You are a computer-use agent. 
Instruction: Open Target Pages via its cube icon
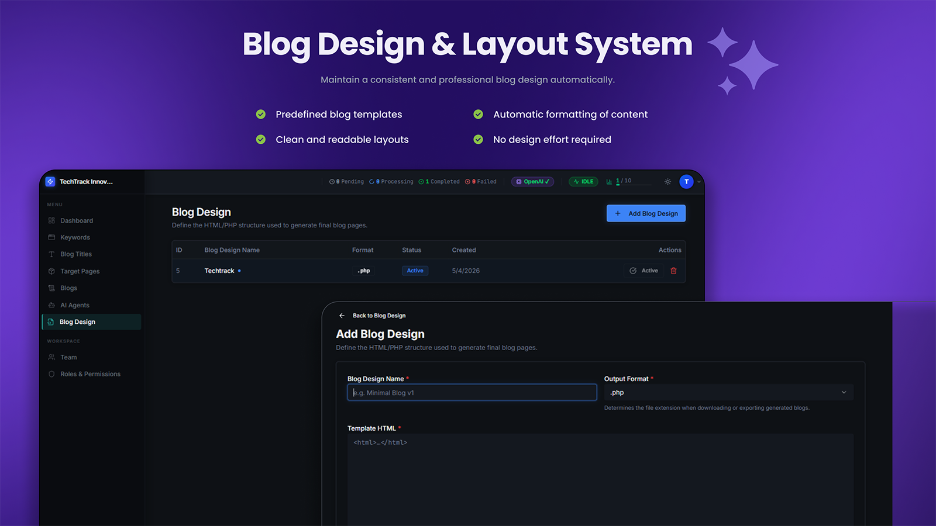(x=51, y=271)
